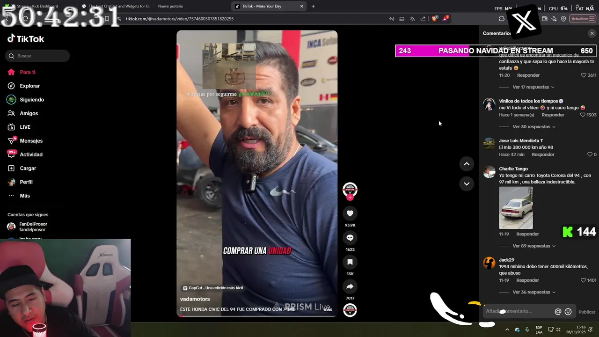Click Publicar to post comment
This screenshot has width=599, height=337.
587,312
